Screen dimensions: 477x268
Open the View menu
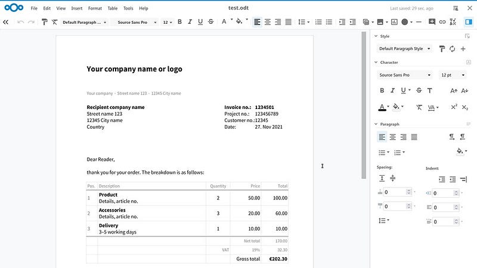[x=61, y=8]
